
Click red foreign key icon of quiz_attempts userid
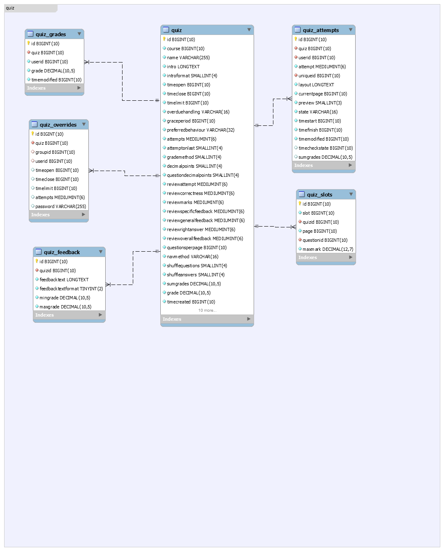[x=296, y=57]
